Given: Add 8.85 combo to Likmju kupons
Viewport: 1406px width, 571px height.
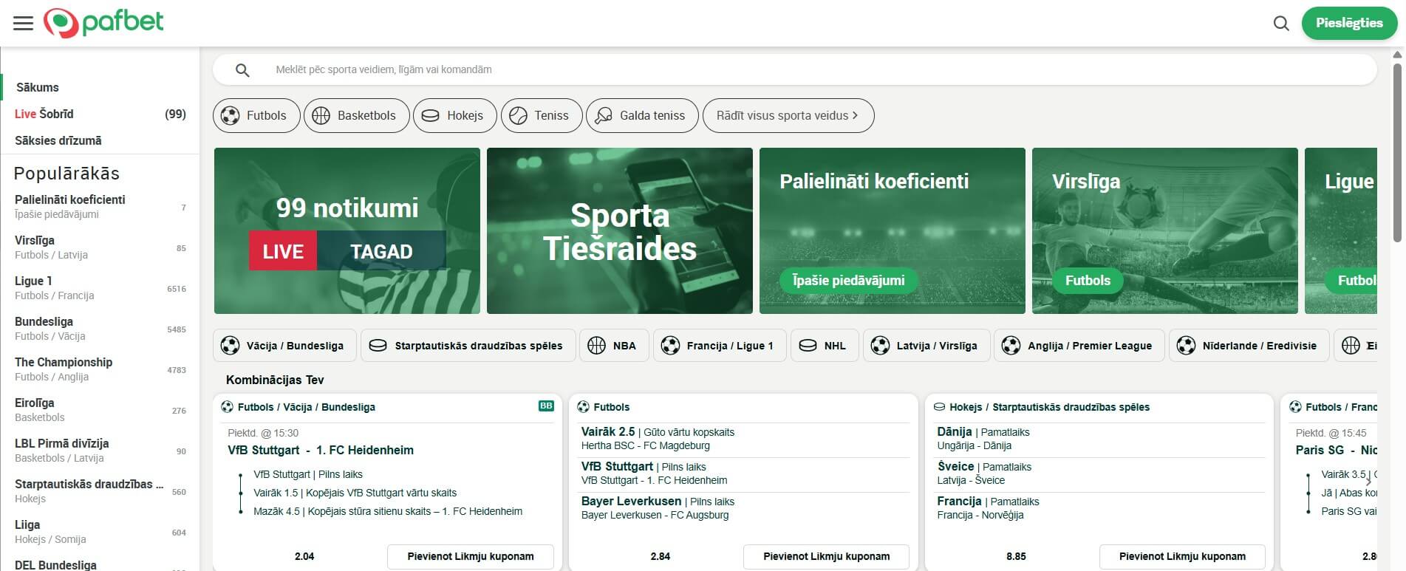Looking at the screenshot, I should (x=1182, y=557).
